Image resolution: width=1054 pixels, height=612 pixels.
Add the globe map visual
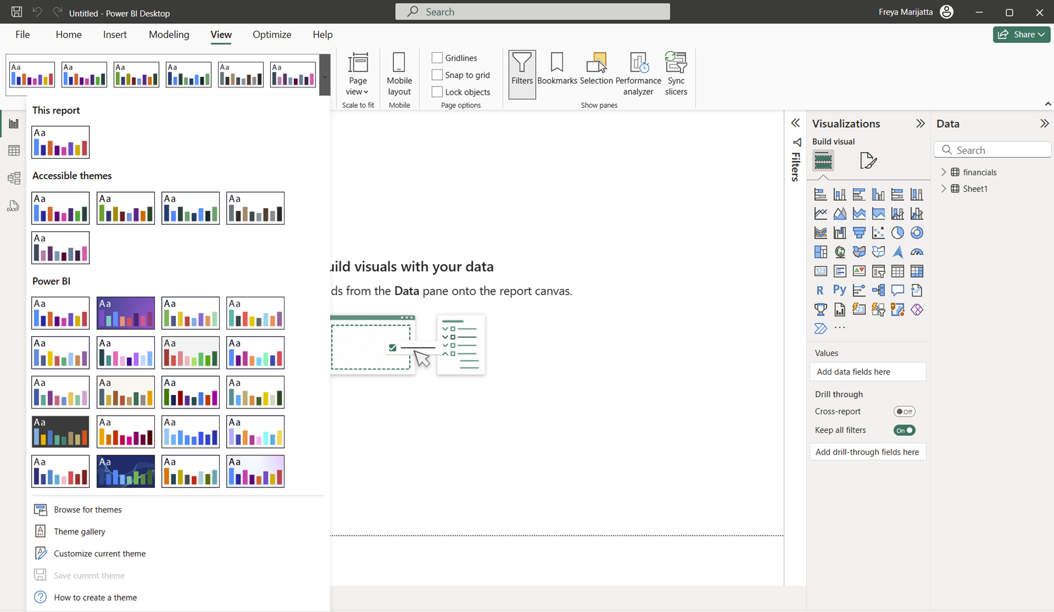click(x=840, y=252)
